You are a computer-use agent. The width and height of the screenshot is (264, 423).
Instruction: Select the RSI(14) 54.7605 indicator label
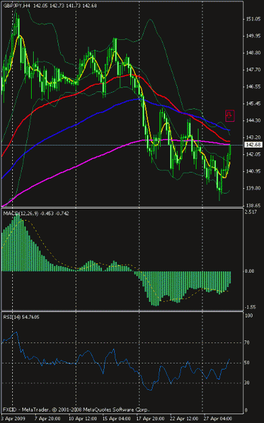pos(21,317)
